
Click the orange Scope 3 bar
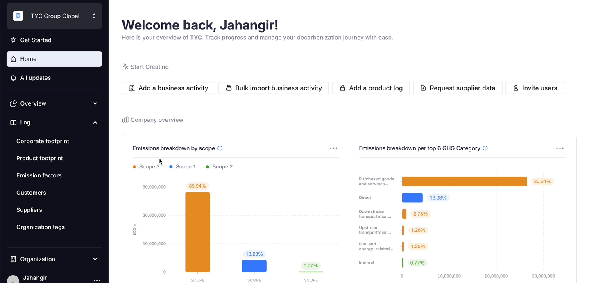[197, 232]
